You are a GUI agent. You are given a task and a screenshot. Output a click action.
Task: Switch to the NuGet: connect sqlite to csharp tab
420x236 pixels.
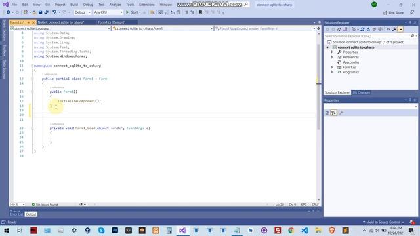tap(61, 22)
